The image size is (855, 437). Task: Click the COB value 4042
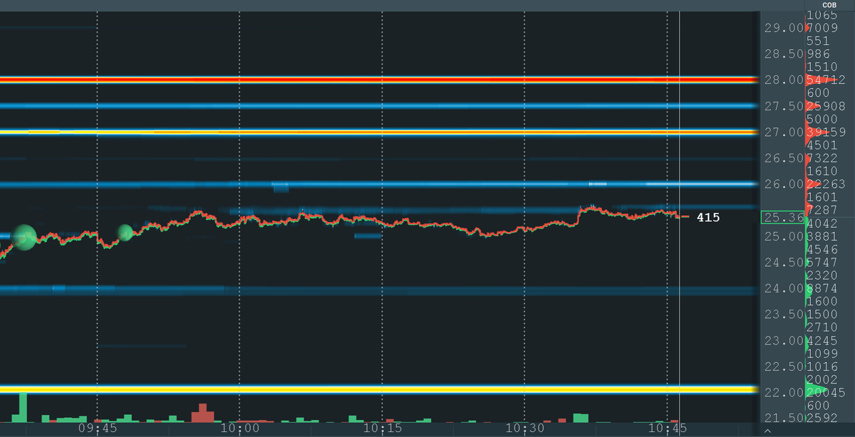(x=822, y=223)
